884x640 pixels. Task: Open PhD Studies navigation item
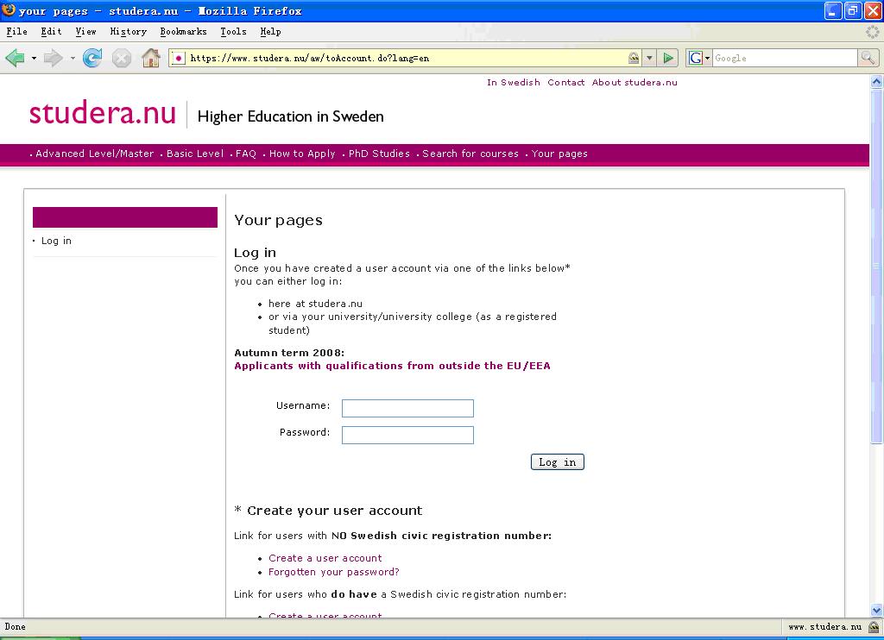coord(379,154)
